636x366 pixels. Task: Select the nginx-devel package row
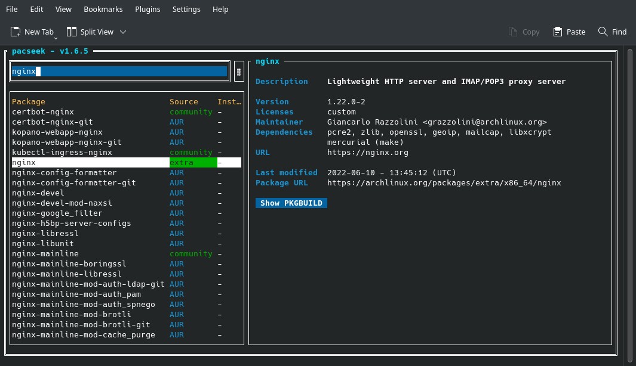click(127, 193)
